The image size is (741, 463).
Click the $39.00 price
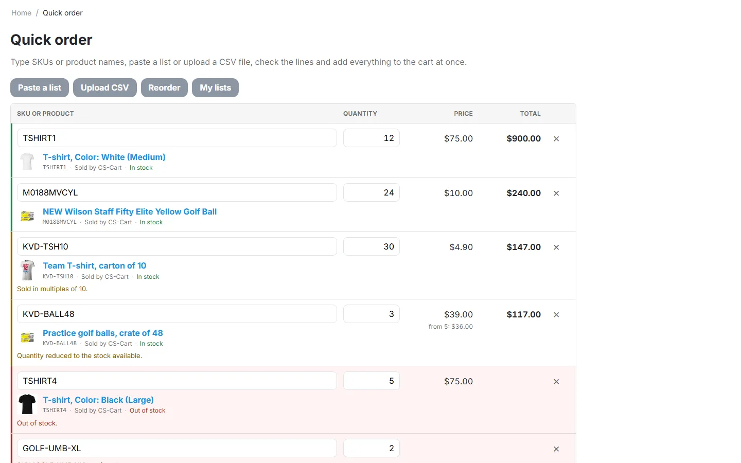click(x=458, y=314)
